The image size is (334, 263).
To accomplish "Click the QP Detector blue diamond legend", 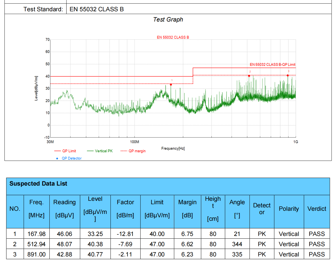I will [57, 159].
